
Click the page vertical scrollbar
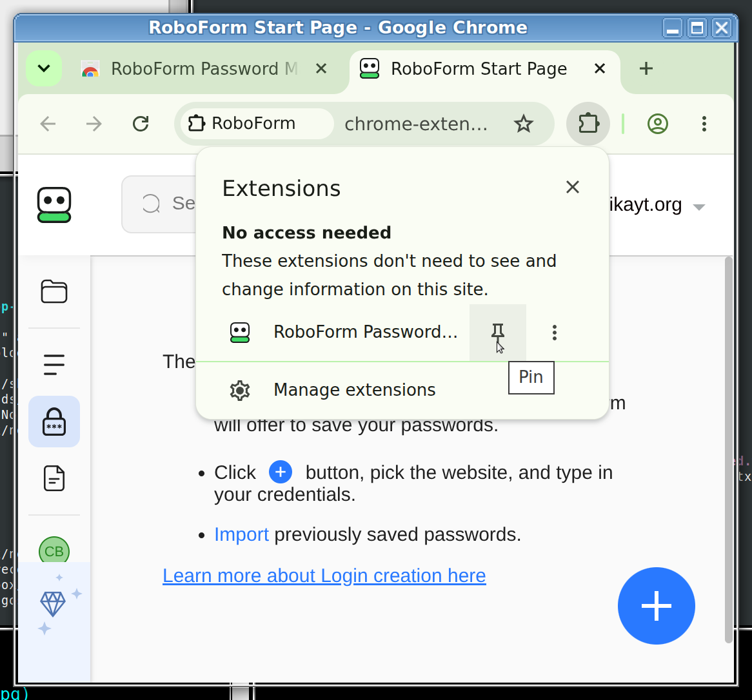[x=729, y=450]
